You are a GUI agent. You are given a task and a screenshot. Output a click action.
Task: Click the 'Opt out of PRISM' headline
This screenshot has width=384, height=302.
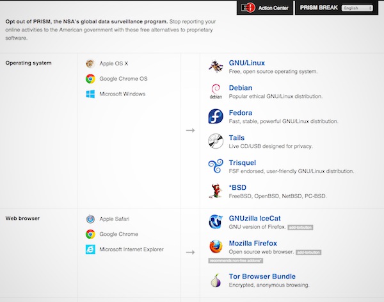click(86, 22)
